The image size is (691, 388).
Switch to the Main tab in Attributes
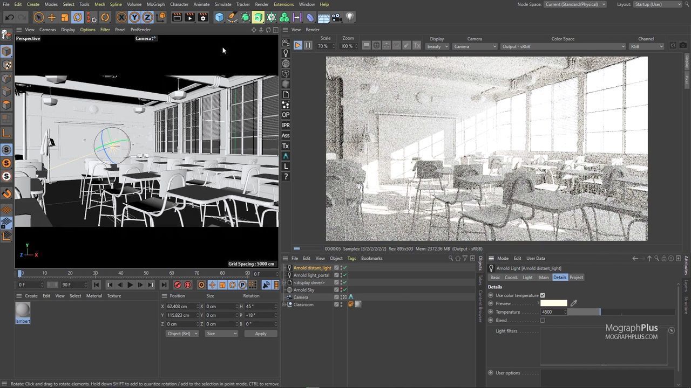544,278
